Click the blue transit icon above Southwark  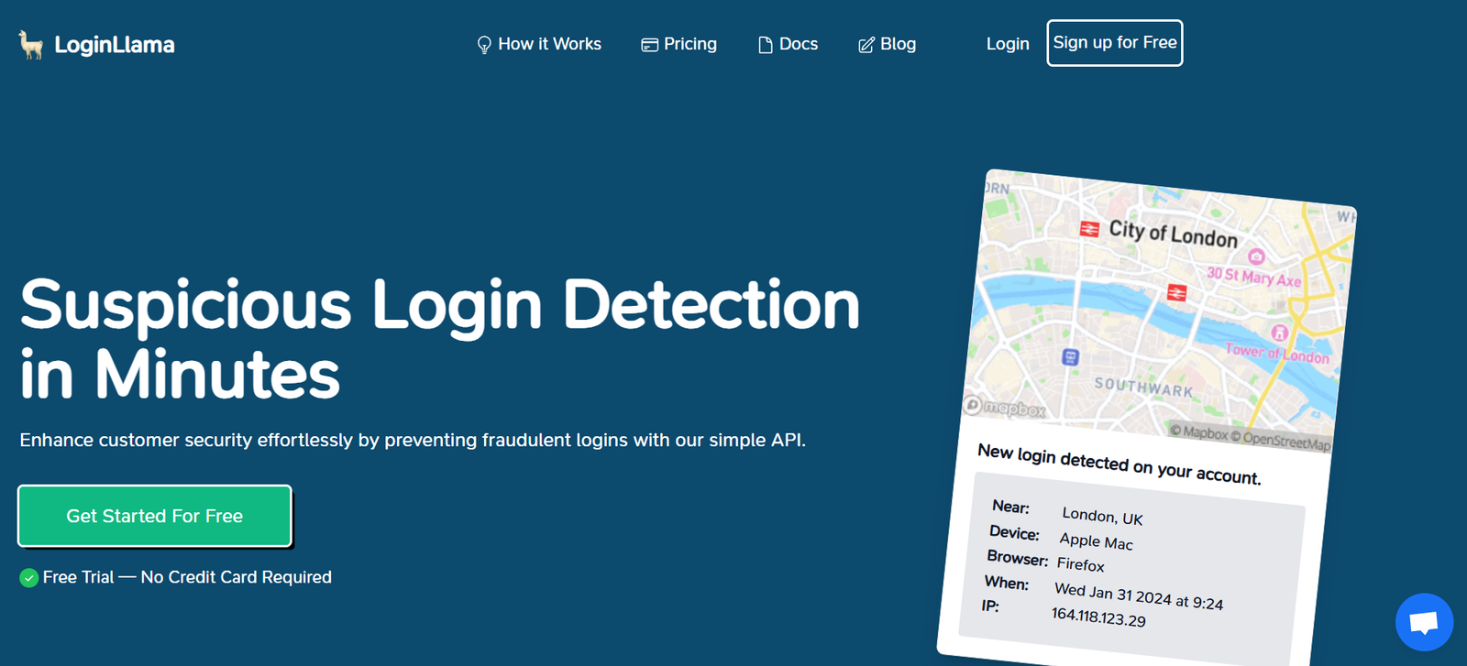tap(1070, 357)
